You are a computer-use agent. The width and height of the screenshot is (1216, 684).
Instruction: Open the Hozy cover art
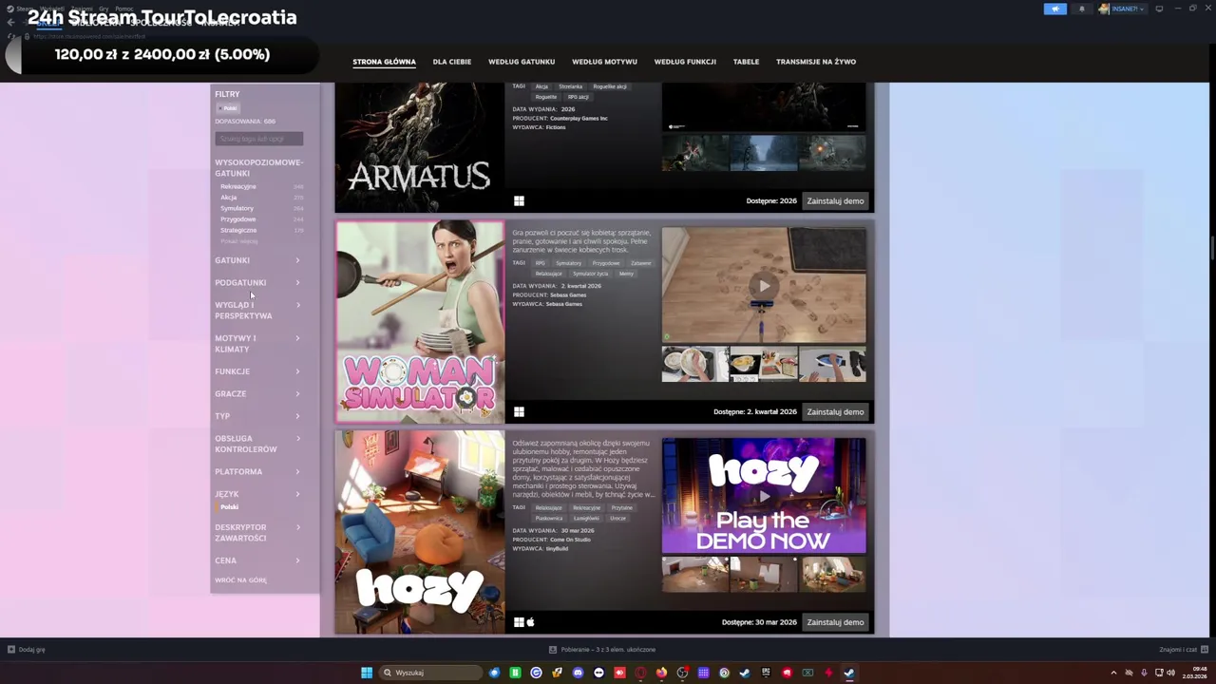pos(419,533)
